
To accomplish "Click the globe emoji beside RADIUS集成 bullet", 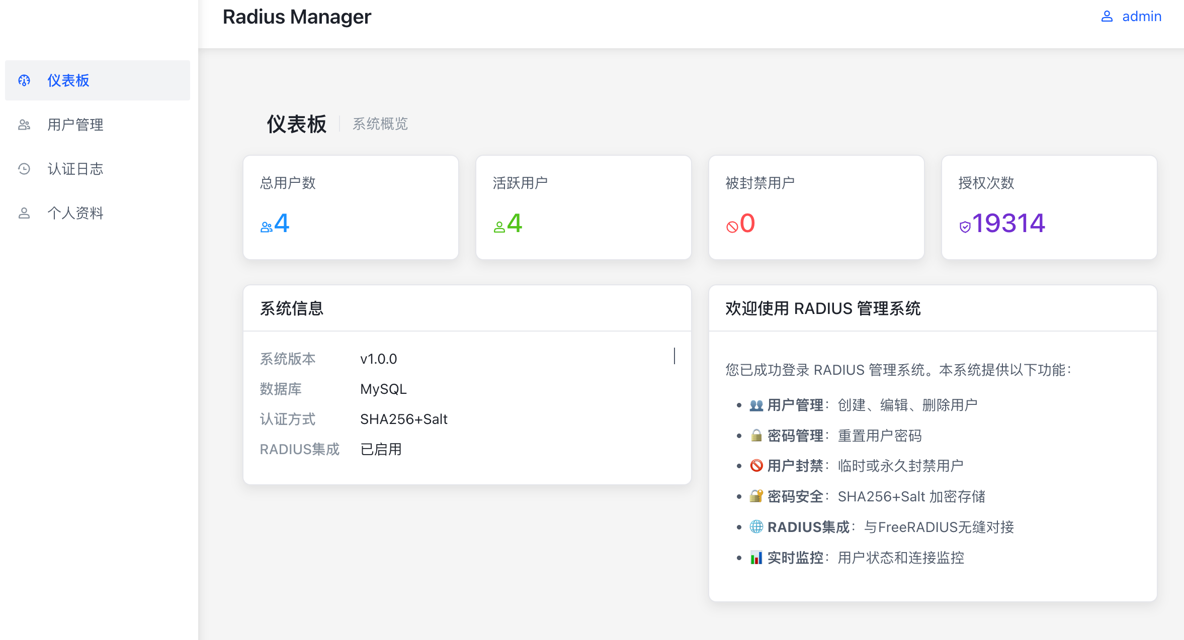I will [756, 527].
